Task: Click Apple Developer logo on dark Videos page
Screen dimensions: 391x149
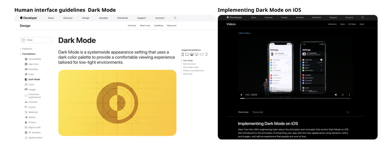Action: (x=235, y=17)
